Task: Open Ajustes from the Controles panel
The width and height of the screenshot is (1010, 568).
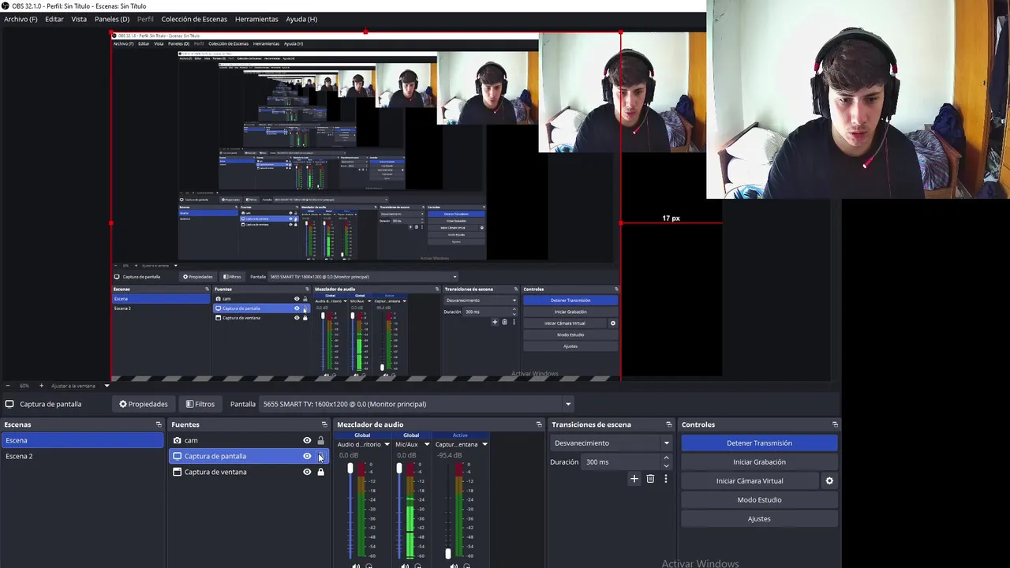Action: (x=759, y=518)
